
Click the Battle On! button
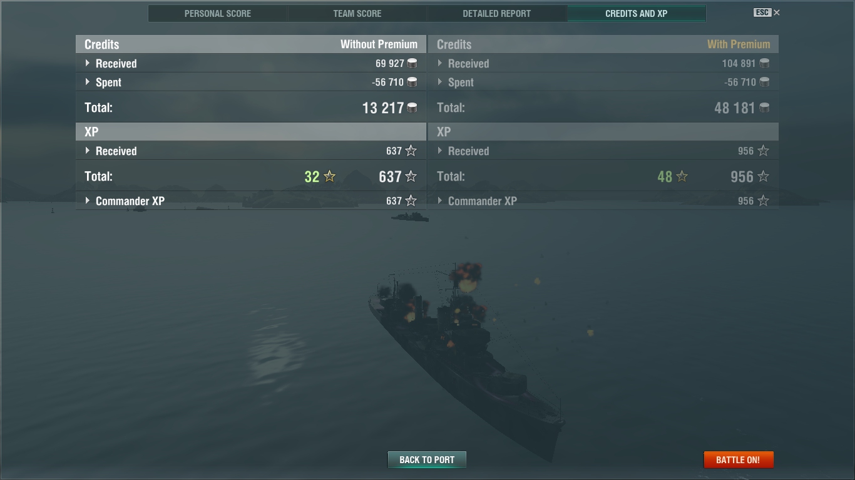[x=739, y=459]
